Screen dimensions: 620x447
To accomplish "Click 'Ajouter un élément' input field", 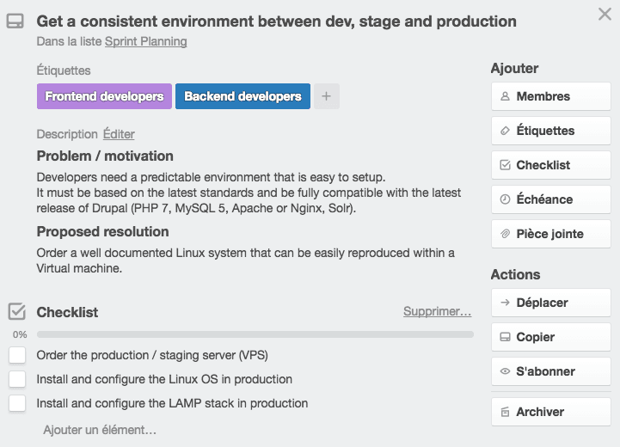I will tap(100, 429).
